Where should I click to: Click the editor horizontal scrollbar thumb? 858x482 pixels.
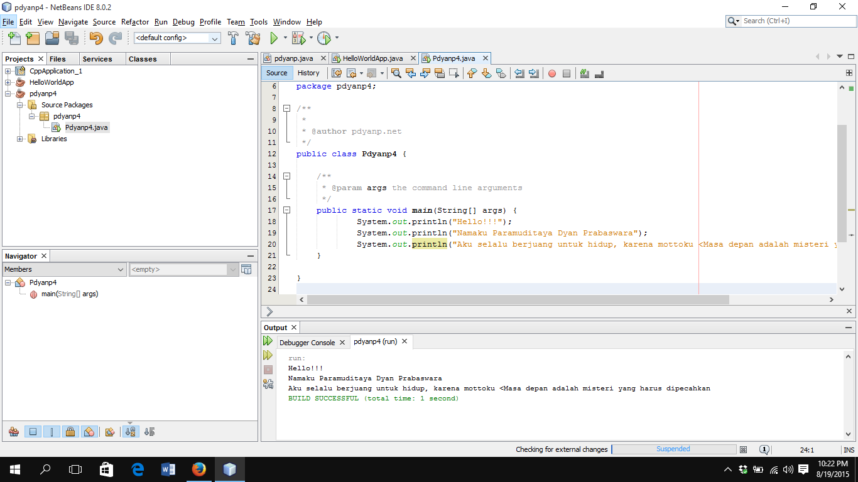[x=518, y=300]
